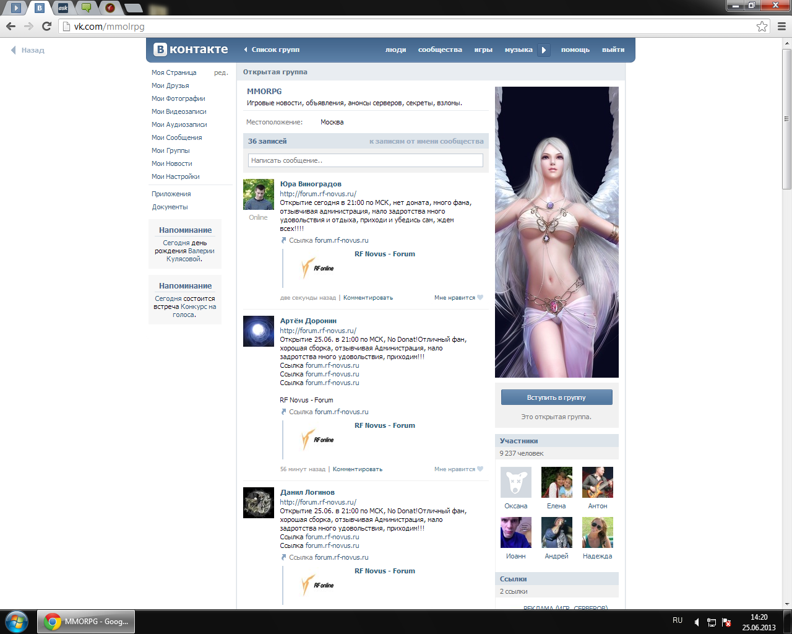Open Мои Настройки
Screen dimensions: 792x634
pos(176,176)
